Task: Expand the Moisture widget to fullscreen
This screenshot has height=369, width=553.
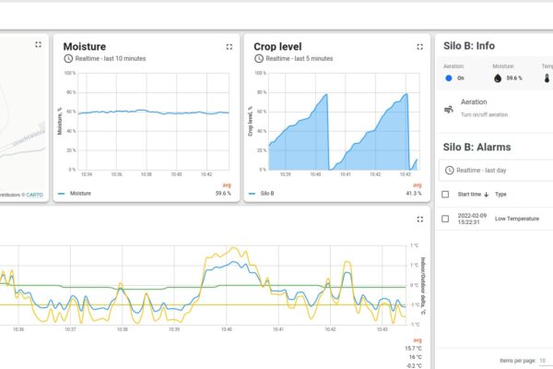Action: (229, 46)
